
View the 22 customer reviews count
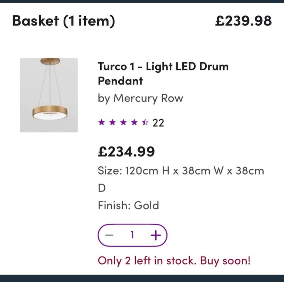tap(158, 123)
